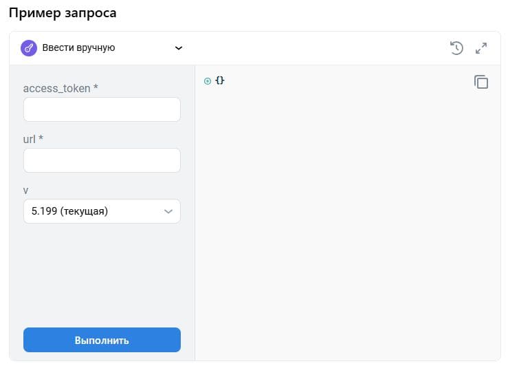Click the "Пример запроса" heading
The width and height of the screenshot is (508, 366).
click(x=63, y=12)
